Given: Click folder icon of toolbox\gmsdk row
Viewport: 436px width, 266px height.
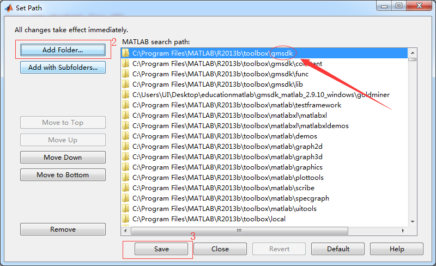Looking at the screenshot, I should [x=126, y=53].
